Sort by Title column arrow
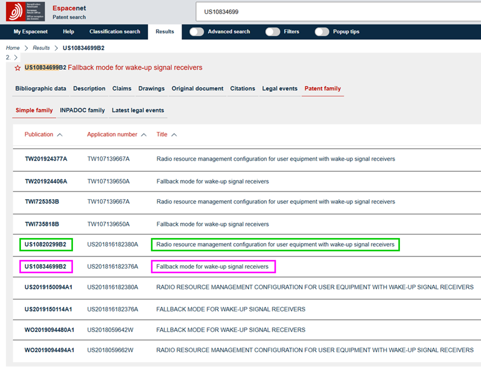The height and width of the screenshot is (367, 481). click(174, 135)
